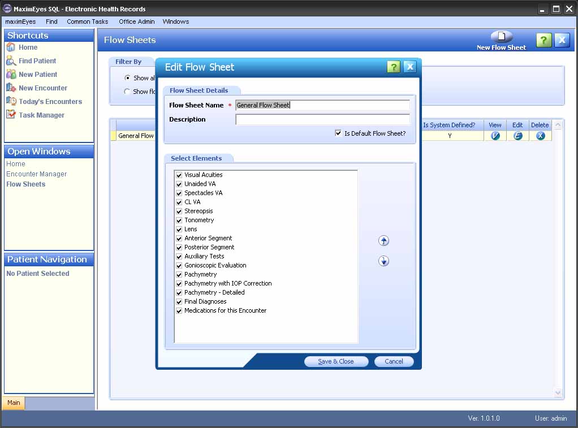Open help in Edit Flow Sheet dialog
The image size is (578, 428).
click(x=393, y=67)
